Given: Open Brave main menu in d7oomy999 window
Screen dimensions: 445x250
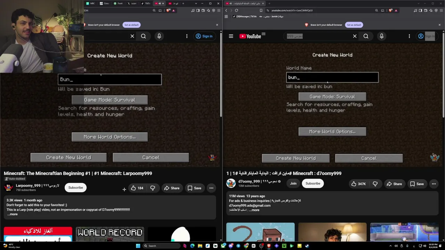Looking at the screenshot, I should click(x=441, y=10).
